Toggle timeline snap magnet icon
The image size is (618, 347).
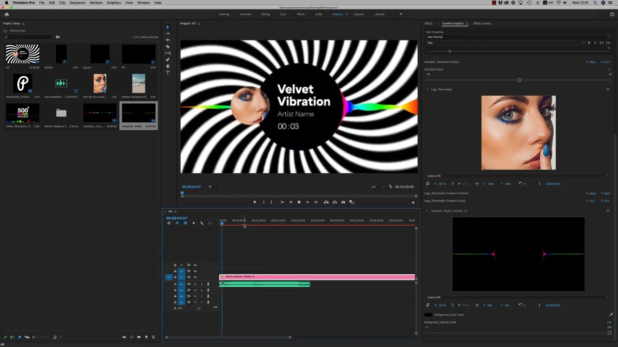click(x=177, y=223)
